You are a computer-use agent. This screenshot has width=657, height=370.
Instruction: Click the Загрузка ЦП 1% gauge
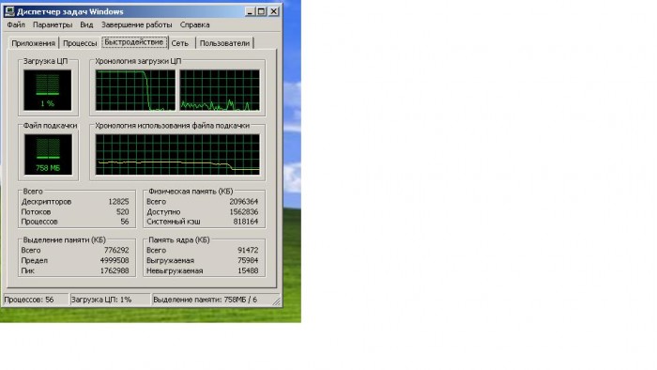48,90
